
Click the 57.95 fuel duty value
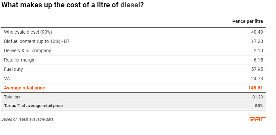coord(257,69)
